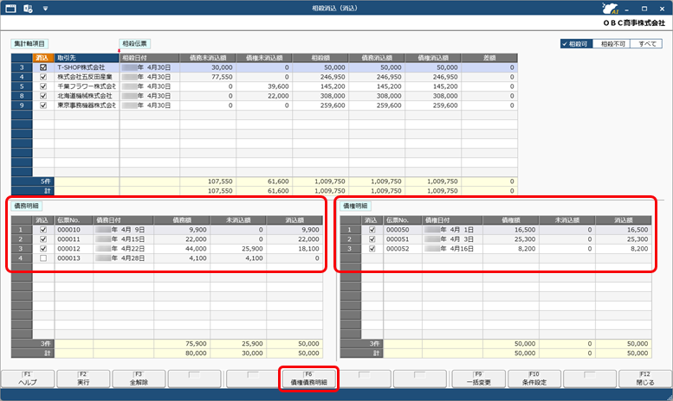Click the 集計軸項目 label

29,44
